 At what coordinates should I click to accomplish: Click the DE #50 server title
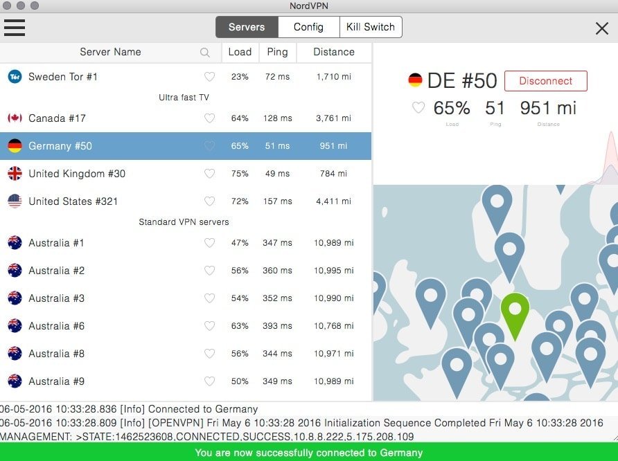coord(462,81)
